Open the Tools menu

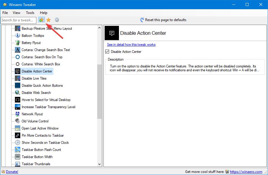30,12
